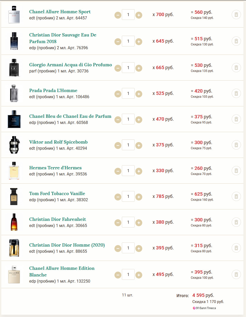This screenshot has width=246, height=317.
Task: Click trash icon for Prada L'Homme
Action: [x=236, y=93]
